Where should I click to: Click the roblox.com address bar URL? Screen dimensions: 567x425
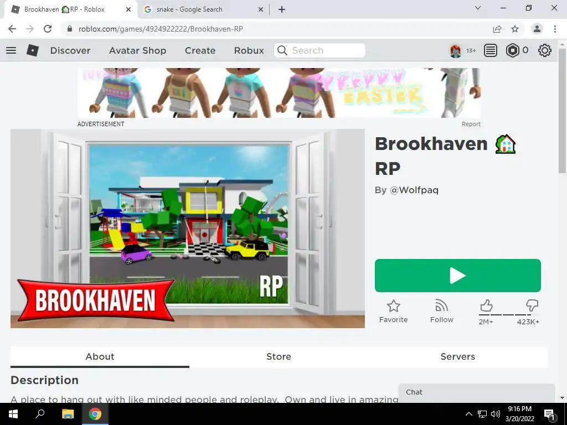161,29
